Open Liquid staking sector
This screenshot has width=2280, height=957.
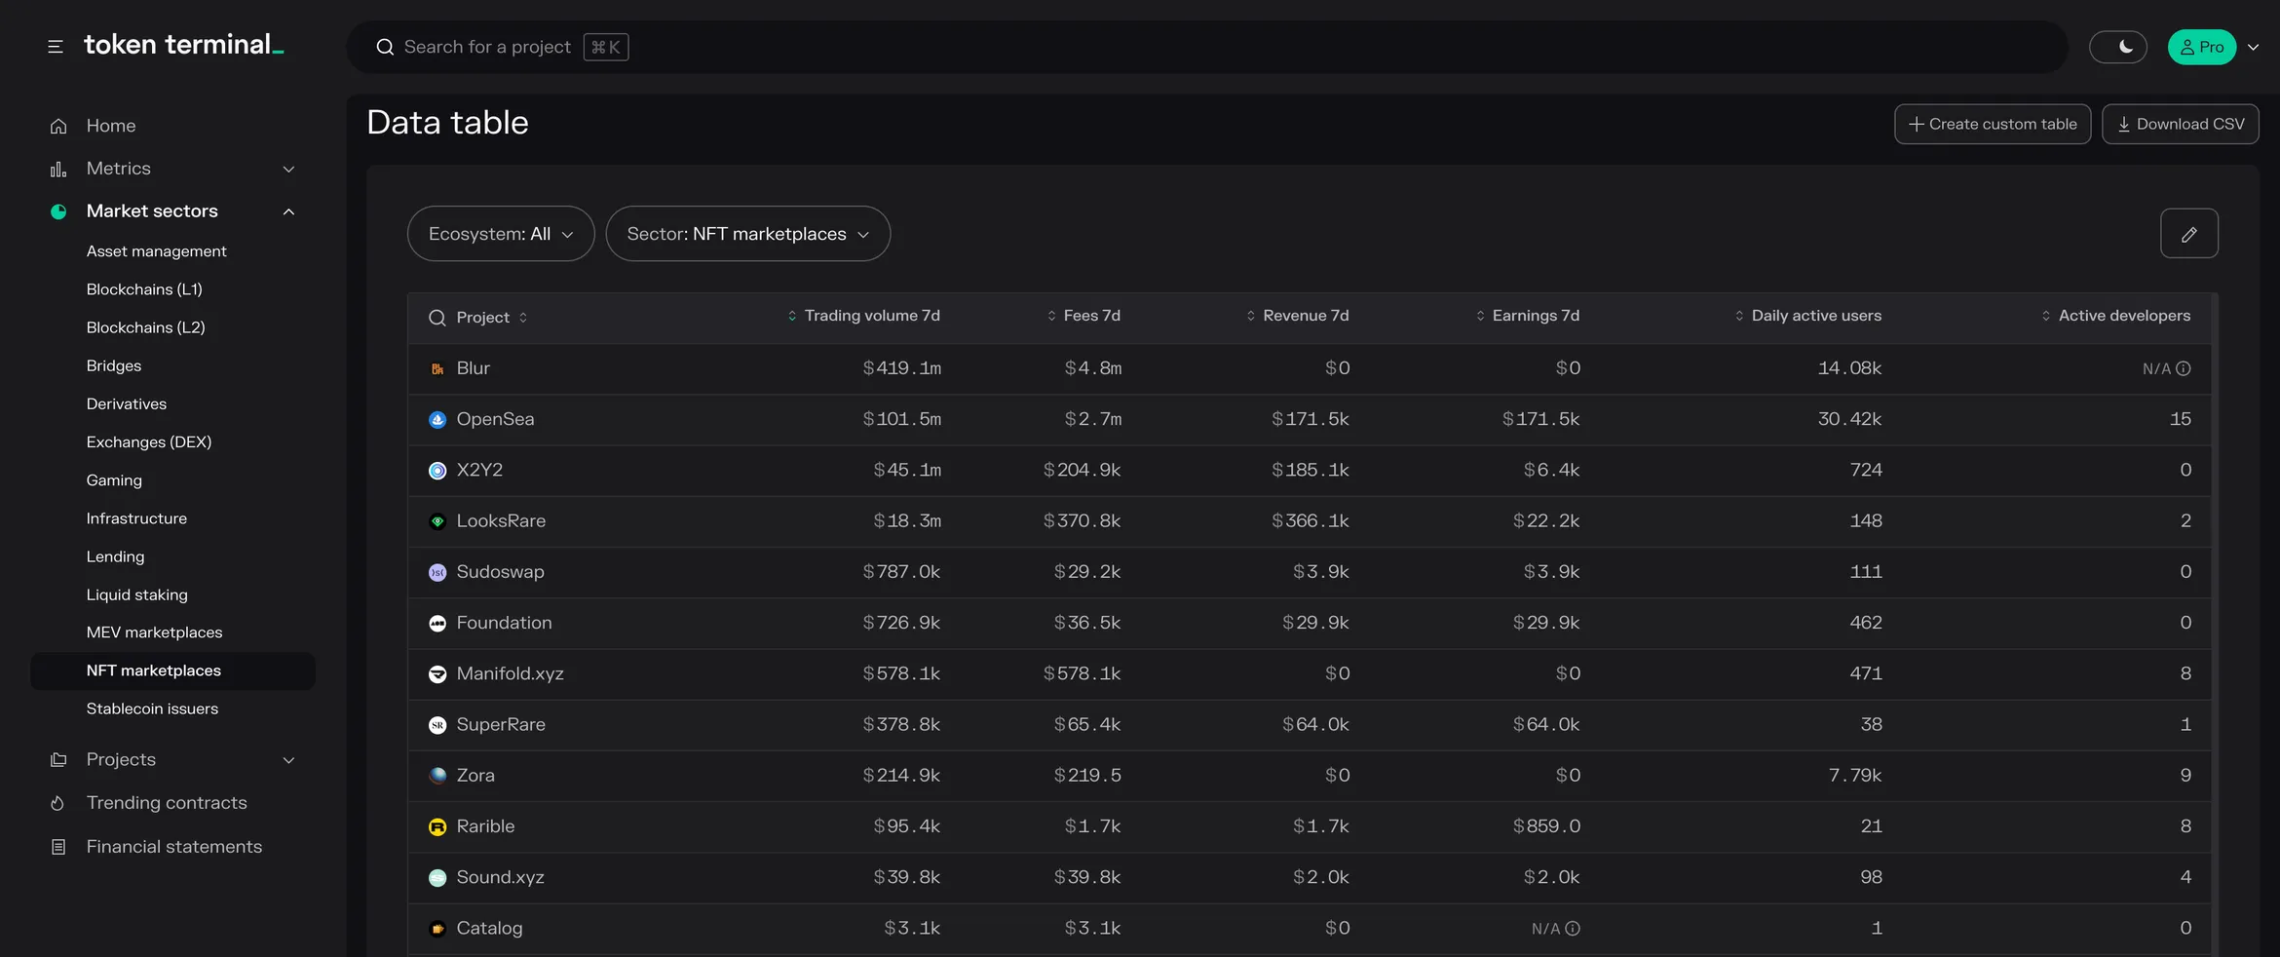coord(137,594)
